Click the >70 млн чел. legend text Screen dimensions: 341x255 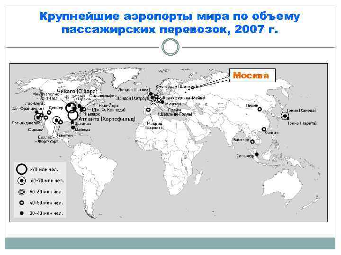[x=44, y=170]
